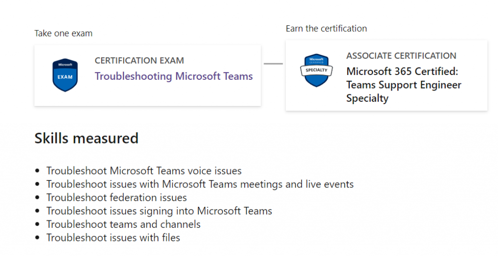Click the bullet dot before the teams and channels item
Viewport: 498px width, 256px height.
click(37, 225)
